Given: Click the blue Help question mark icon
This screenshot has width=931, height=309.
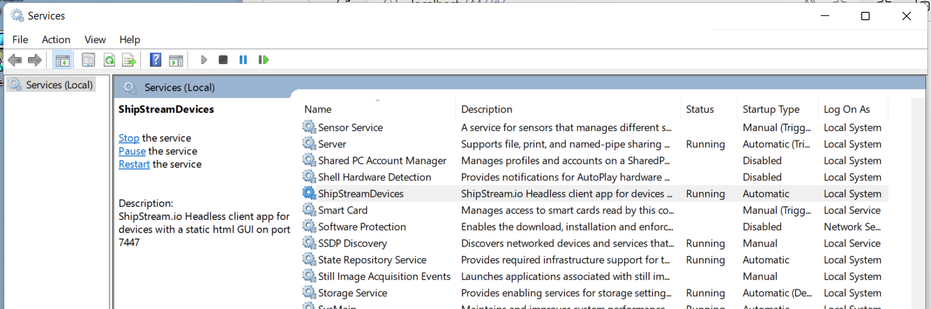Looking at the screenshot, I should pos(156,61).
